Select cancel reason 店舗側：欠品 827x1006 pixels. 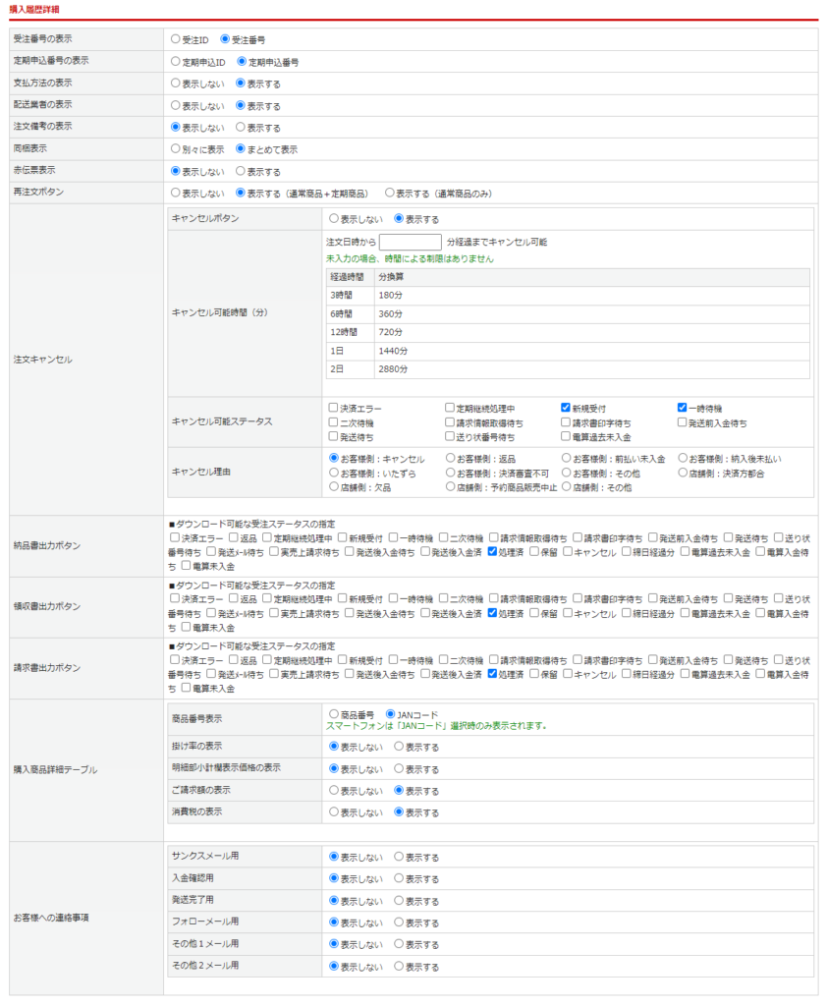[x=334, y=486]
